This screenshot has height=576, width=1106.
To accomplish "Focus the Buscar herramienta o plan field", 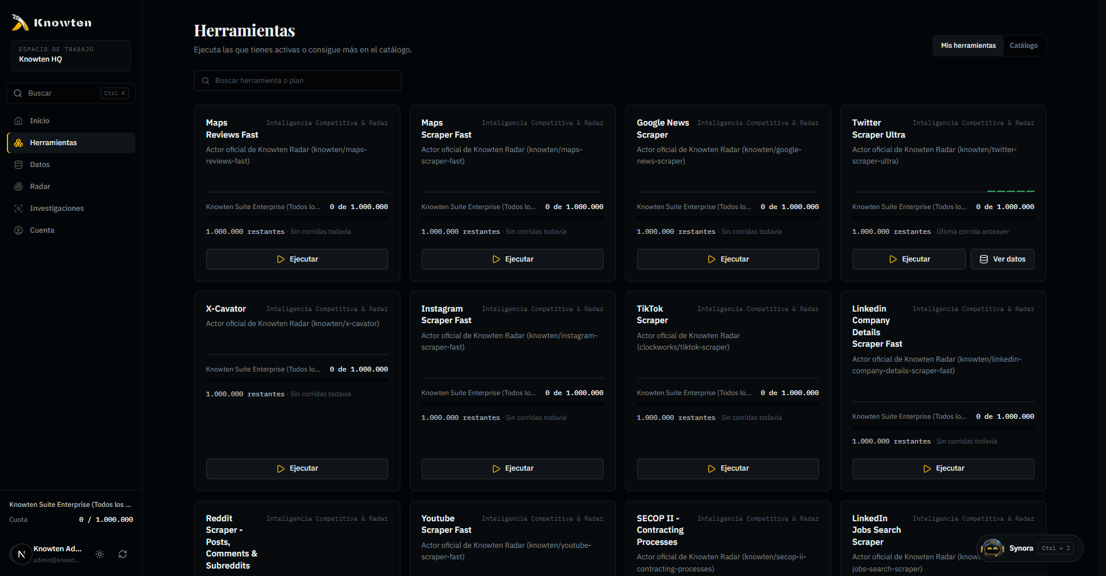I will pyautogui.click(x=297, y=81).
